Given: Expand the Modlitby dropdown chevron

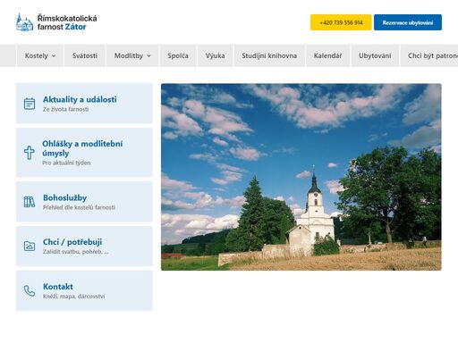Looking at the screenshot, I should click(148, 55).
